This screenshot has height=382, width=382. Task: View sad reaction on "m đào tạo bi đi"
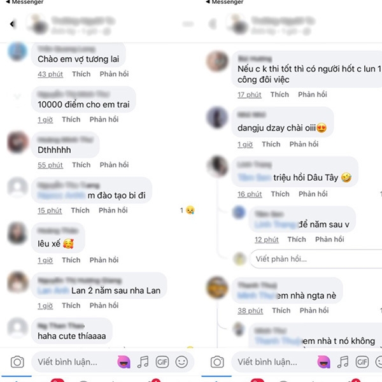click(187, 210)
